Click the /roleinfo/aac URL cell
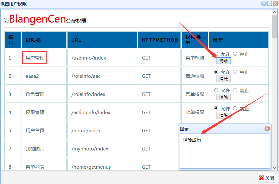The height and width of the screenshot is (184, 279). pyautogui.click(x=102, y=76)
